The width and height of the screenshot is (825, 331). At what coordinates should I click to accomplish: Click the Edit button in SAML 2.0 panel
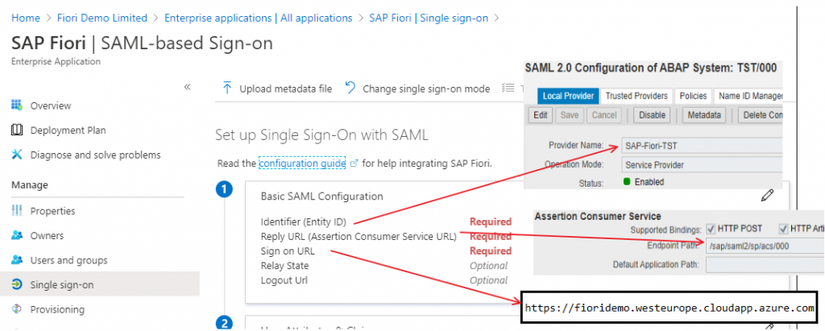click(540, 115)
